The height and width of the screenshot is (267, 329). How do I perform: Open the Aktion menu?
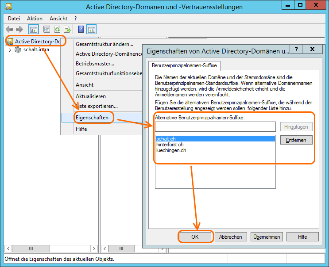coord(35,19)
